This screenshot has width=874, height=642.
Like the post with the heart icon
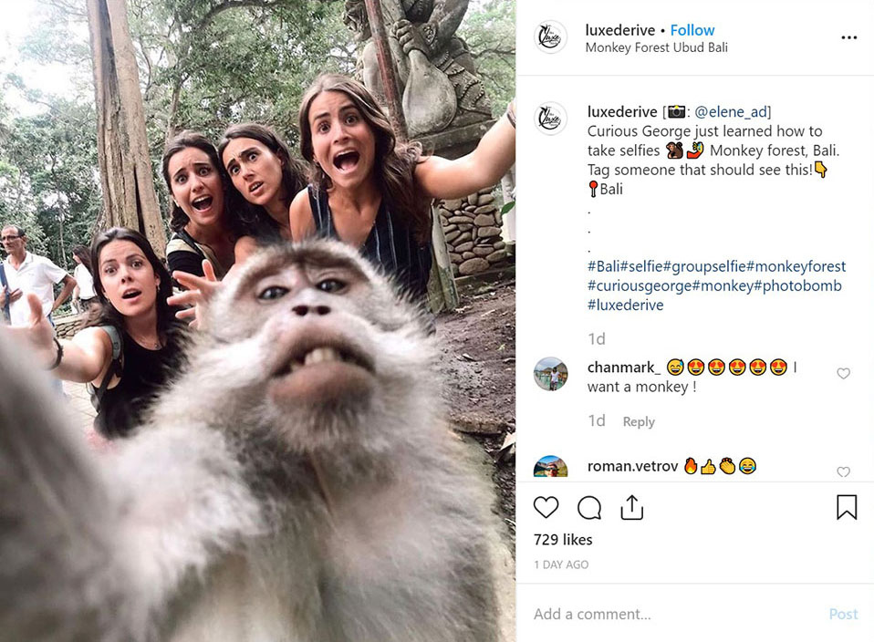click(546, 507)
